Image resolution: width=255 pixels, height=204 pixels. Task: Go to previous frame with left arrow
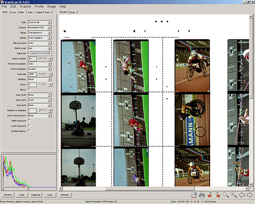(242, 195)
